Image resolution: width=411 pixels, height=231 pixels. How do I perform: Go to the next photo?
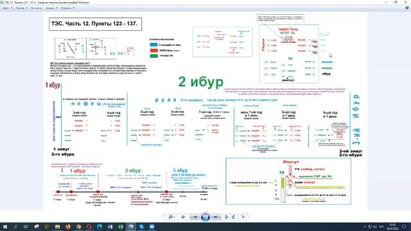(216, 217)
